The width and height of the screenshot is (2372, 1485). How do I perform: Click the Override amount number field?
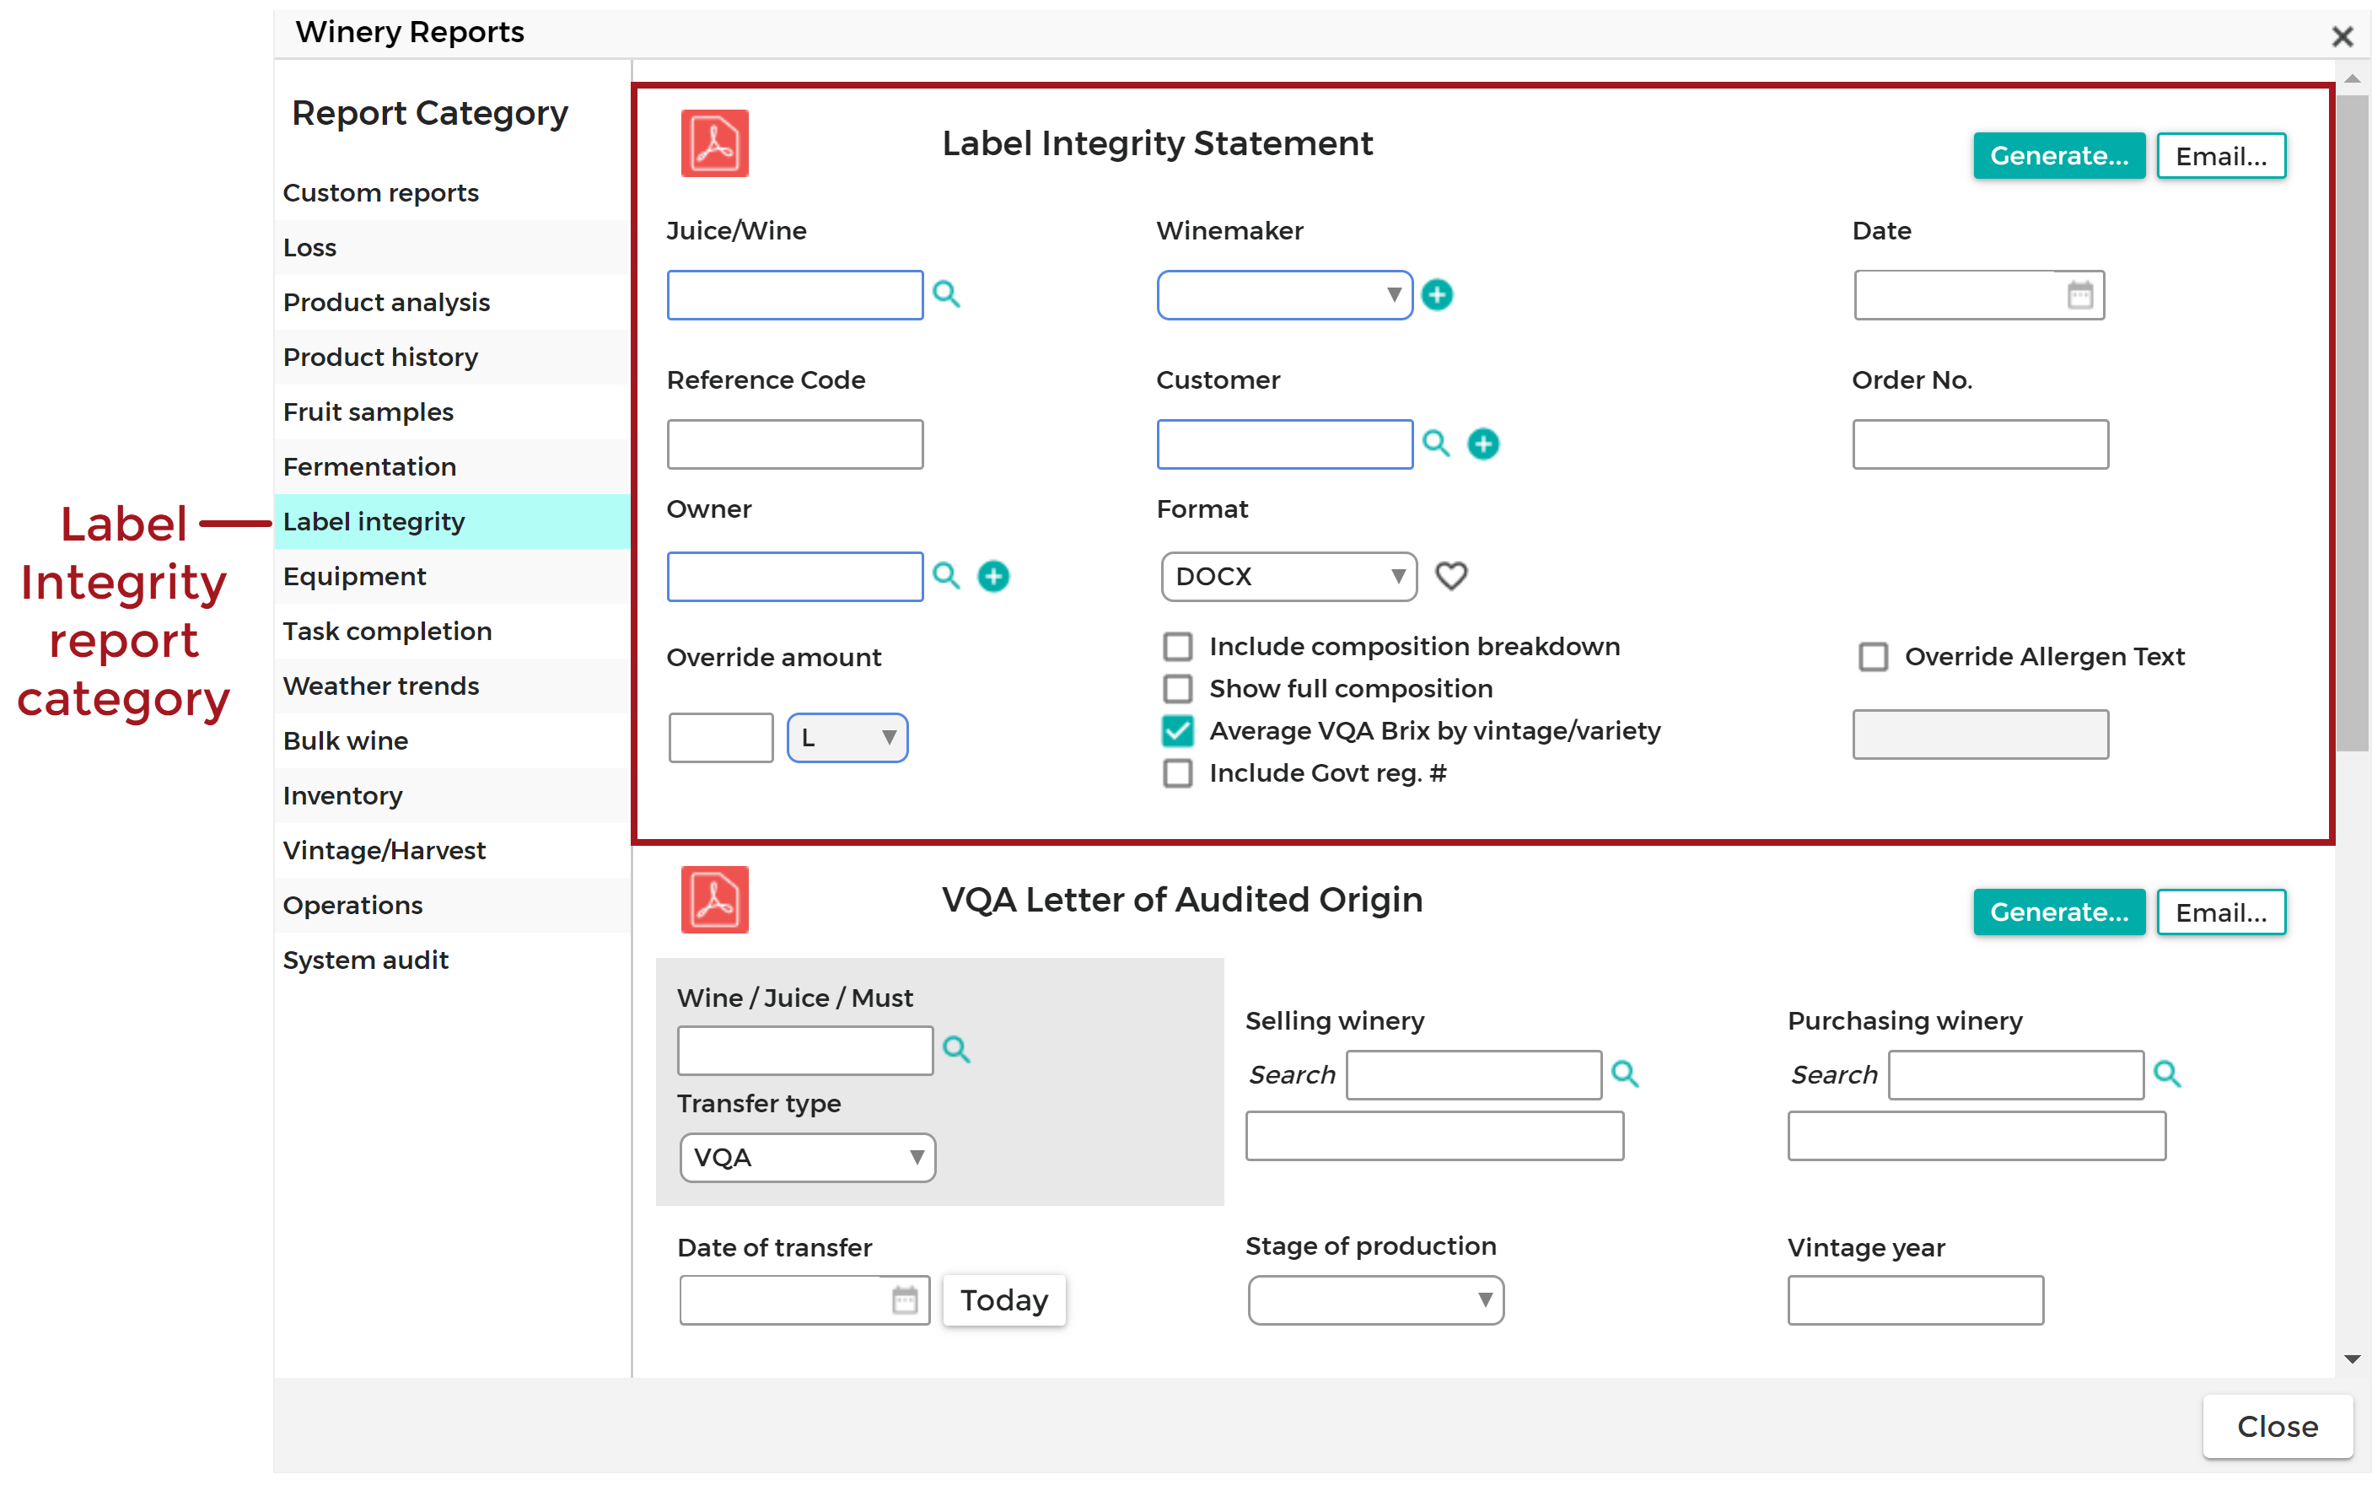point(721,738)
